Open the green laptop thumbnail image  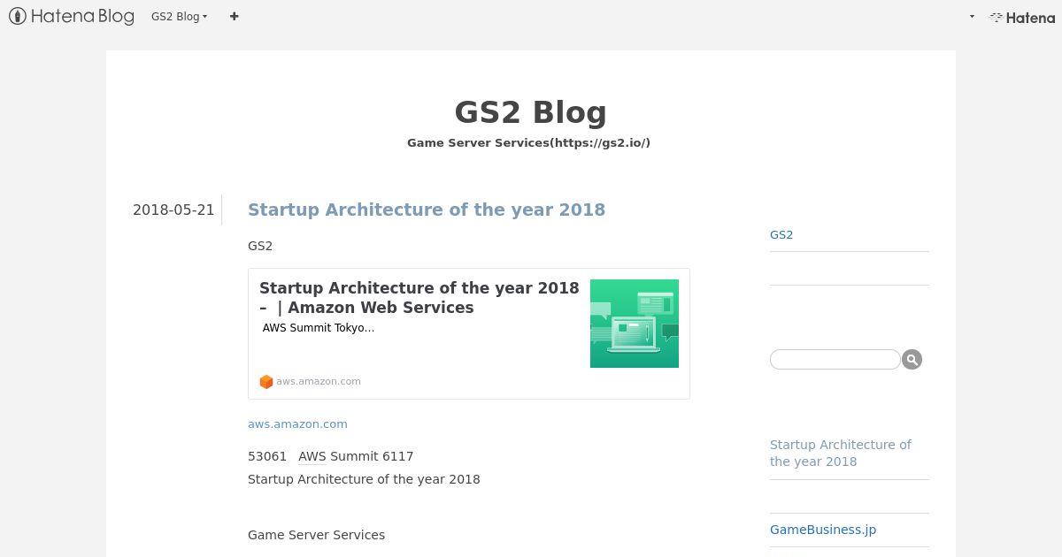[635, 324]
